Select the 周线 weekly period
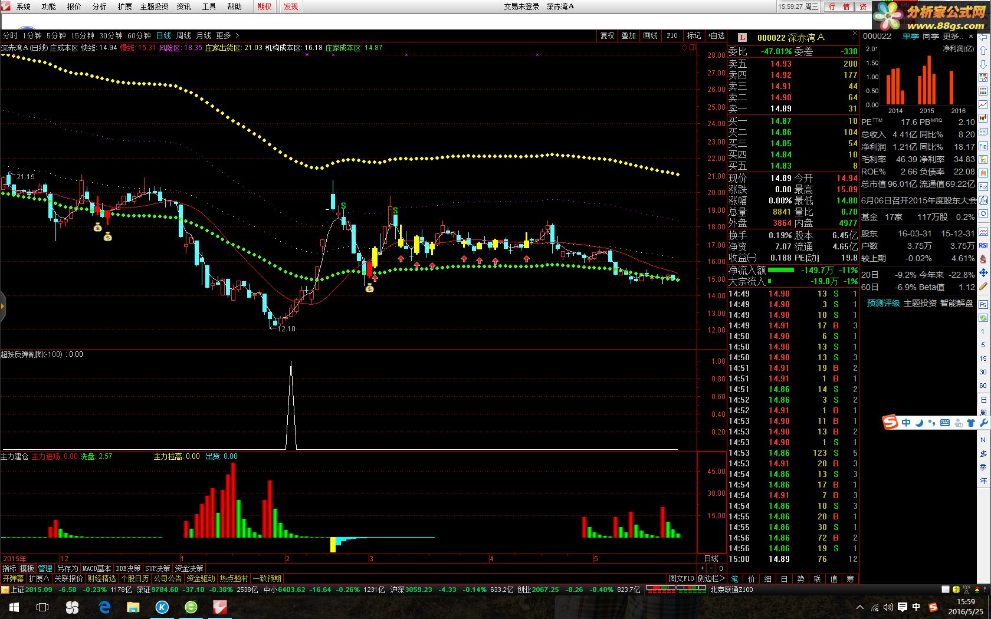The width and height of the screenshot is (991, 619). (183, 36)
